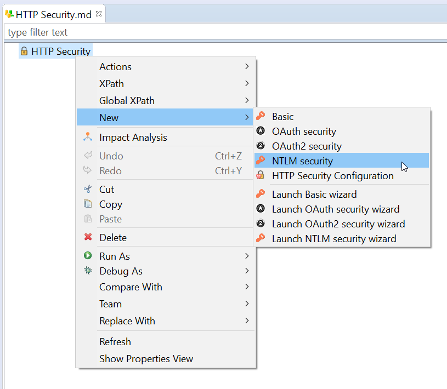The height and width of the screenshot is (389, 447).
Task: Create a new NTLM security item
Action: point(342,161)
